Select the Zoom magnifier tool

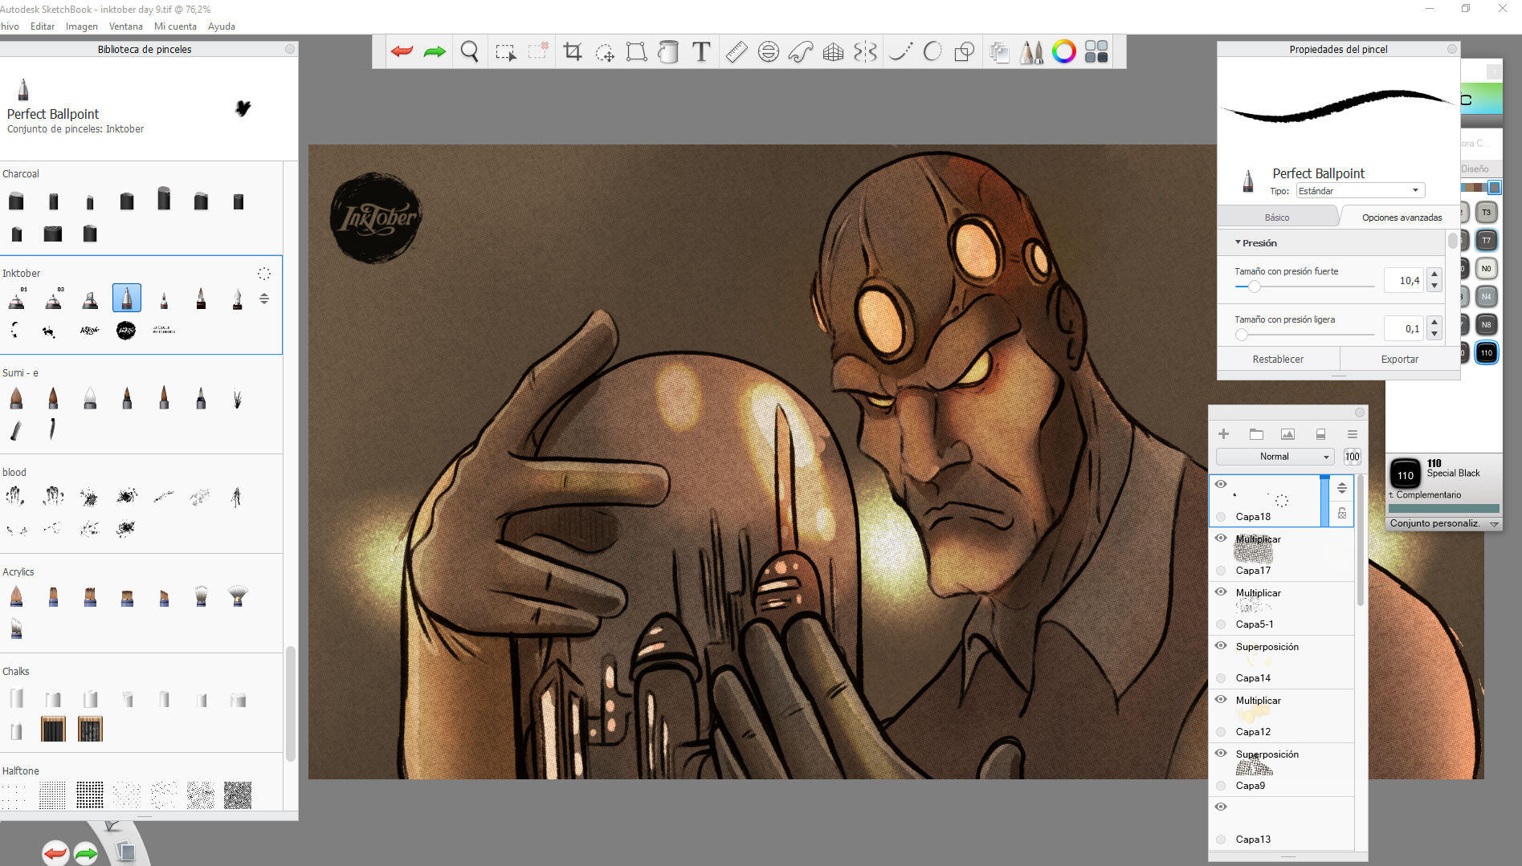470,52
